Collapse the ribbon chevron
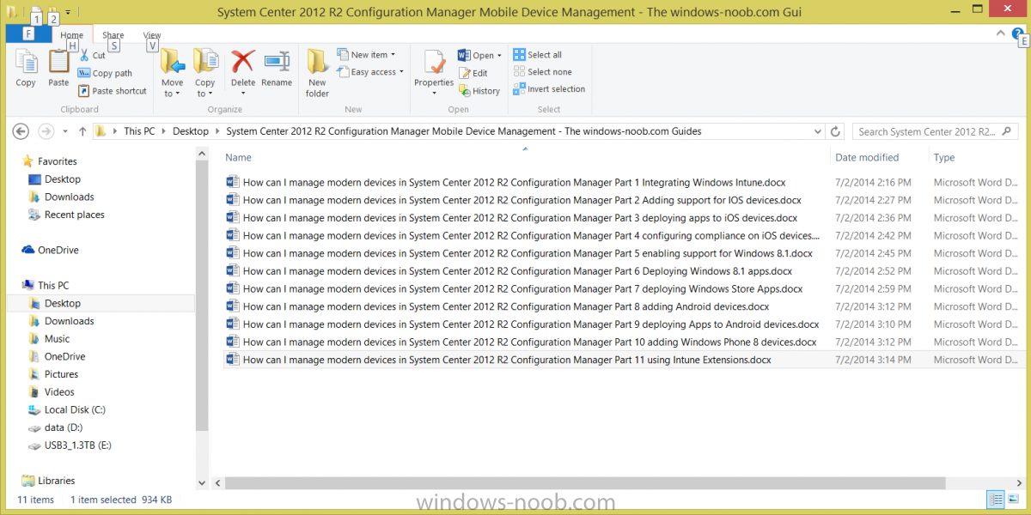The height and width of the screenshot is (515, 1031). point(1001,33)
